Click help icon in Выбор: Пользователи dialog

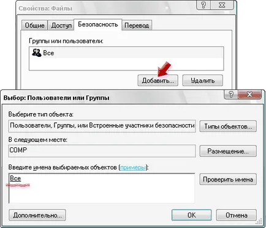231,94
